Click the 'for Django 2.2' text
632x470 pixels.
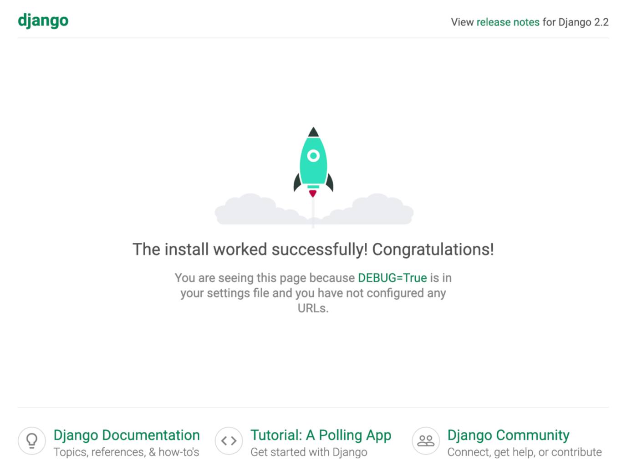click(x=575, y=22)
